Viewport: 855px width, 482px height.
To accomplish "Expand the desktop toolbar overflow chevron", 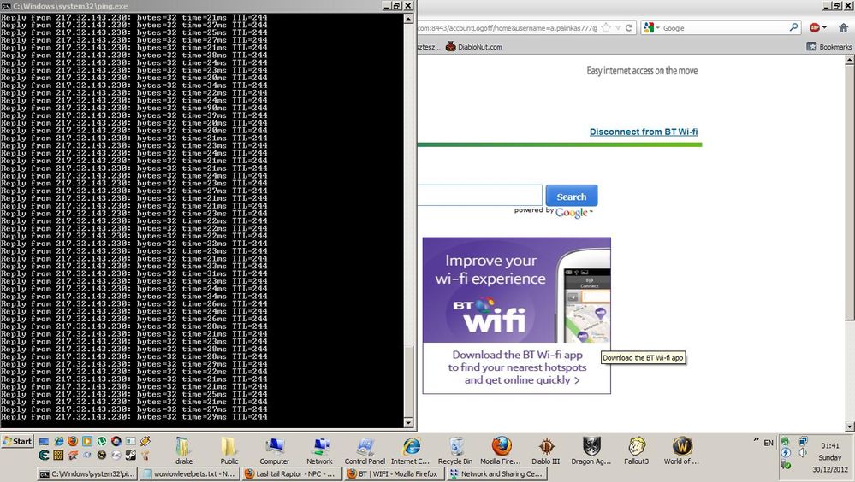I will pyautogui.click(x=756, y=439).
